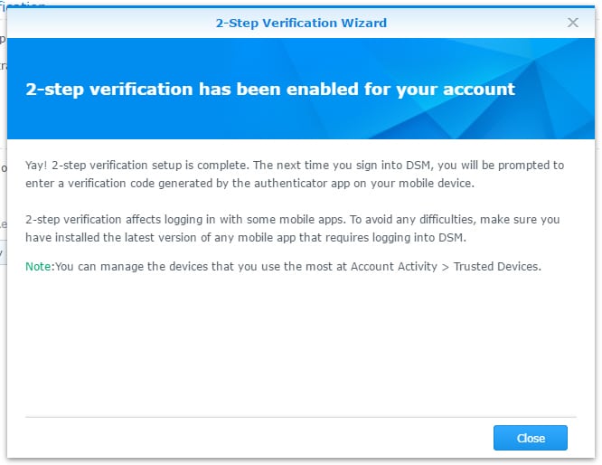Dismiss wizard with the X icon
This screenshot has width=602, height=465.
tap(572, 23)
